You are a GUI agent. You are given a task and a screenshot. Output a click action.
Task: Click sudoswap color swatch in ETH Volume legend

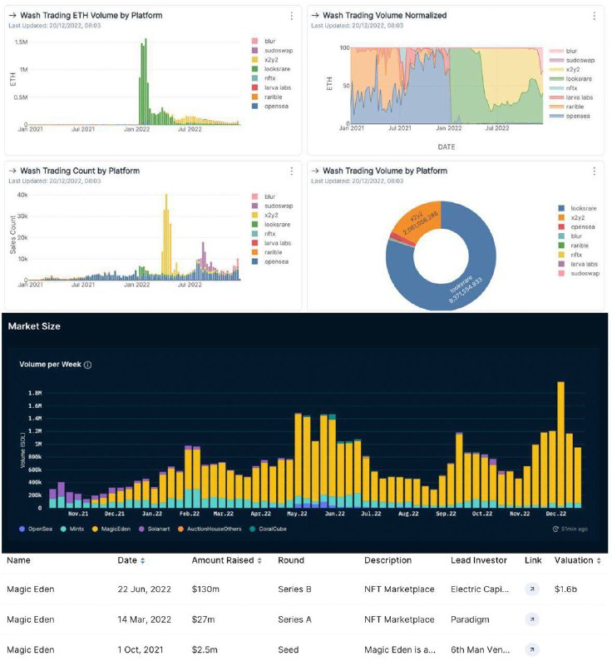(x=255, y=51)
